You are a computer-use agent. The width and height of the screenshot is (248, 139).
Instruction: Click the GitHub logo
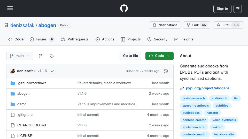pyautogui.click(x=124, y=8)
